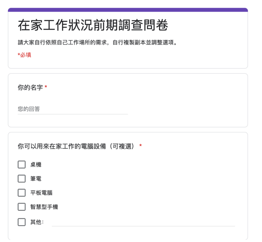Click the purple header bar of the form
262x242 pixels.
(x=128, y=10)
